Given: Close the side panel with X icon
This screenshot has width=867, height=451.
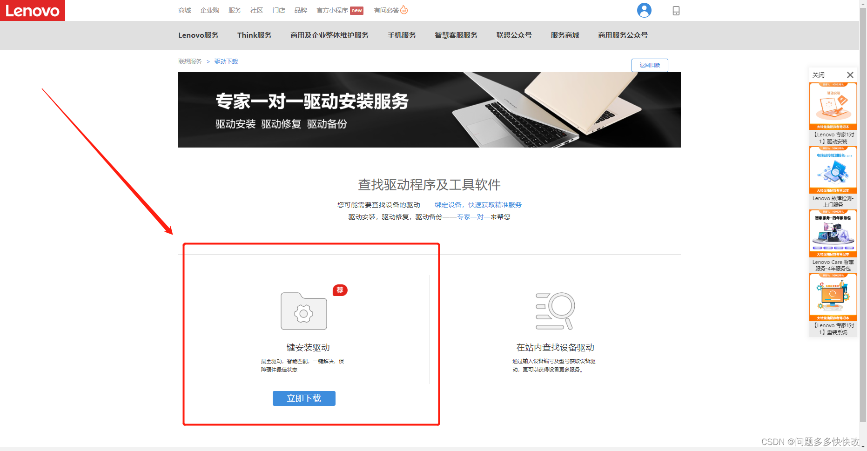Looking at the screenshot, I should 850,75.
